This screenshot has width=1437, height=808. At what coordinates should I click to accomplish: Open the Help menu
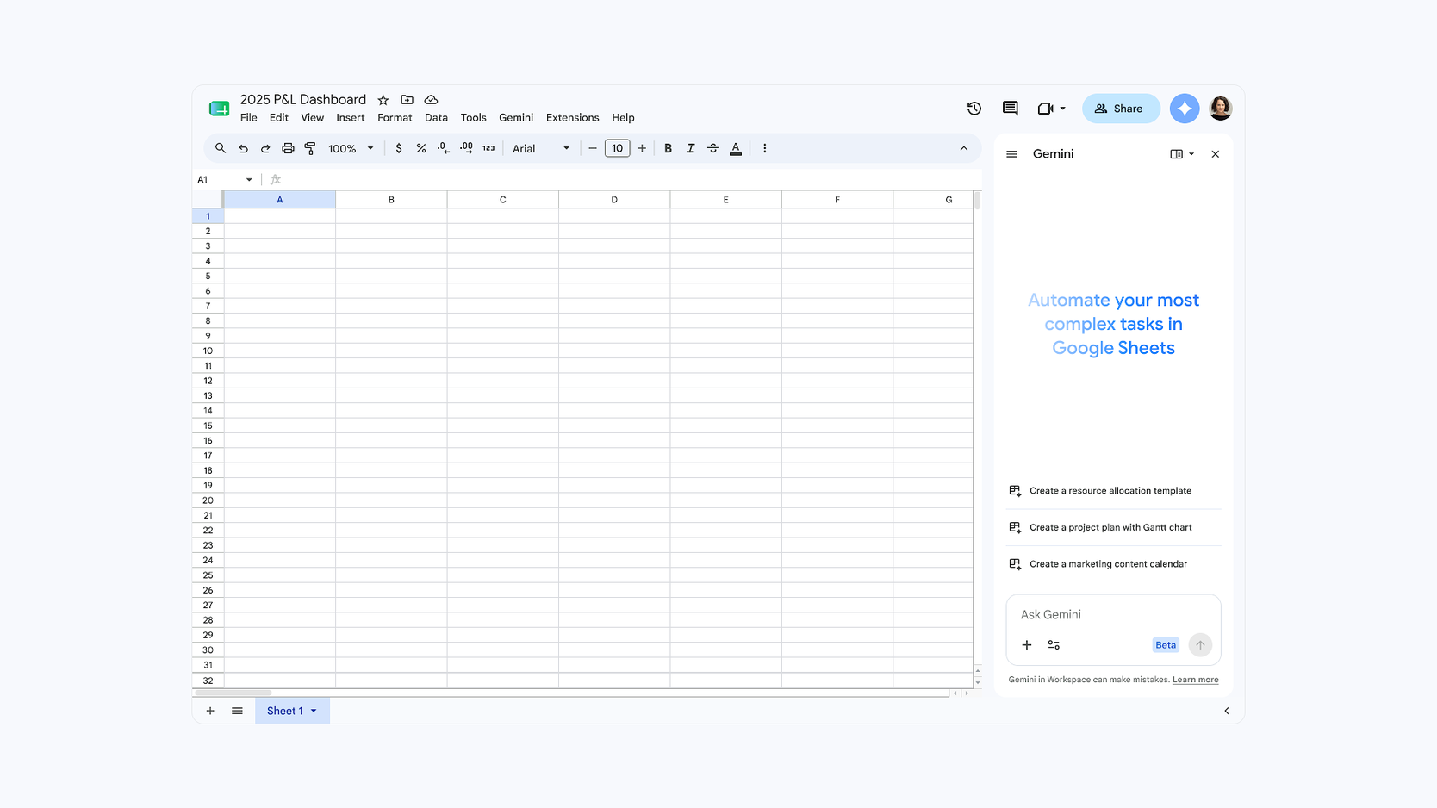[x=624, y=118]
